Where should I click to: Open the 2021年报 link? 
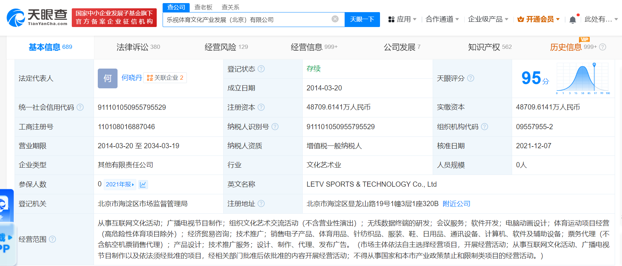point(120,184)
